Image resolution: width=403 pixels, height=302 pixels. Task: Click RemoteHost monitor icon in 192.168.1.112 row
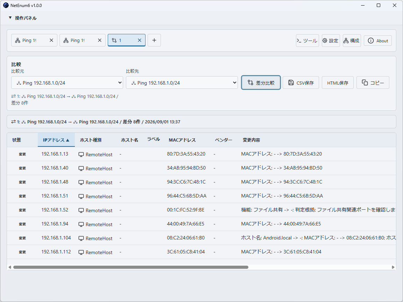pyautogui.click(x=81, y=252)
